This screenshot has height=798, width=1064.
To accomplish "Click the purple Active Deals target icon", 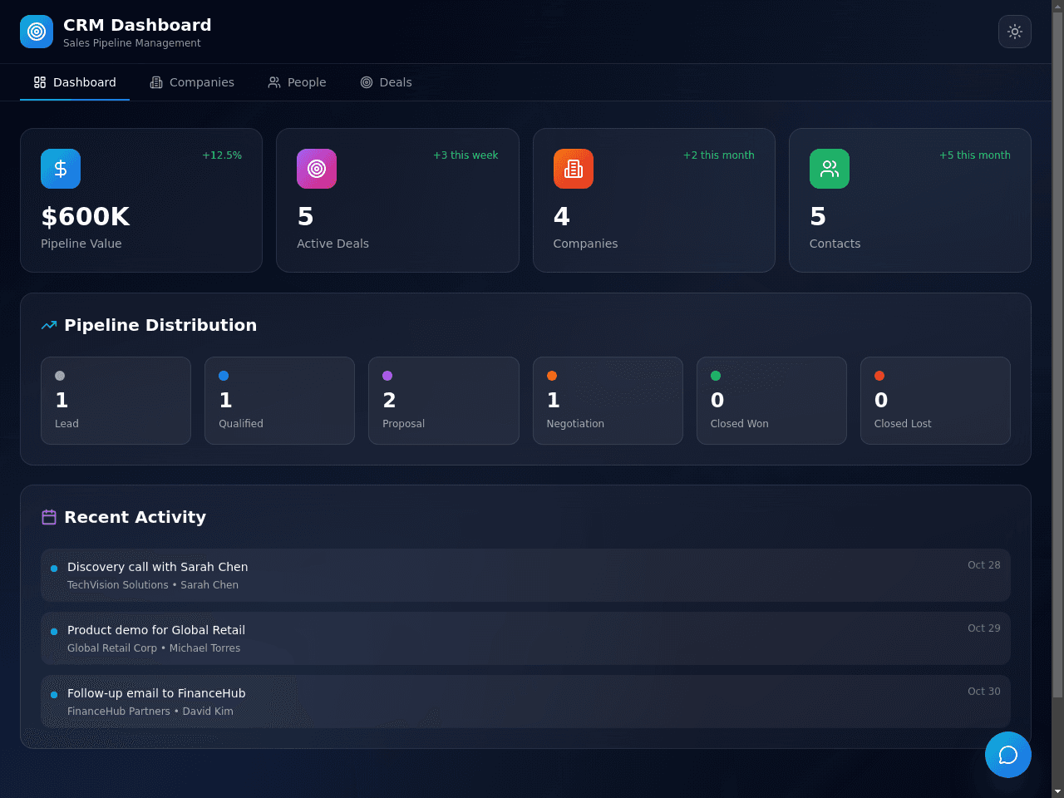I will point(317,169).
